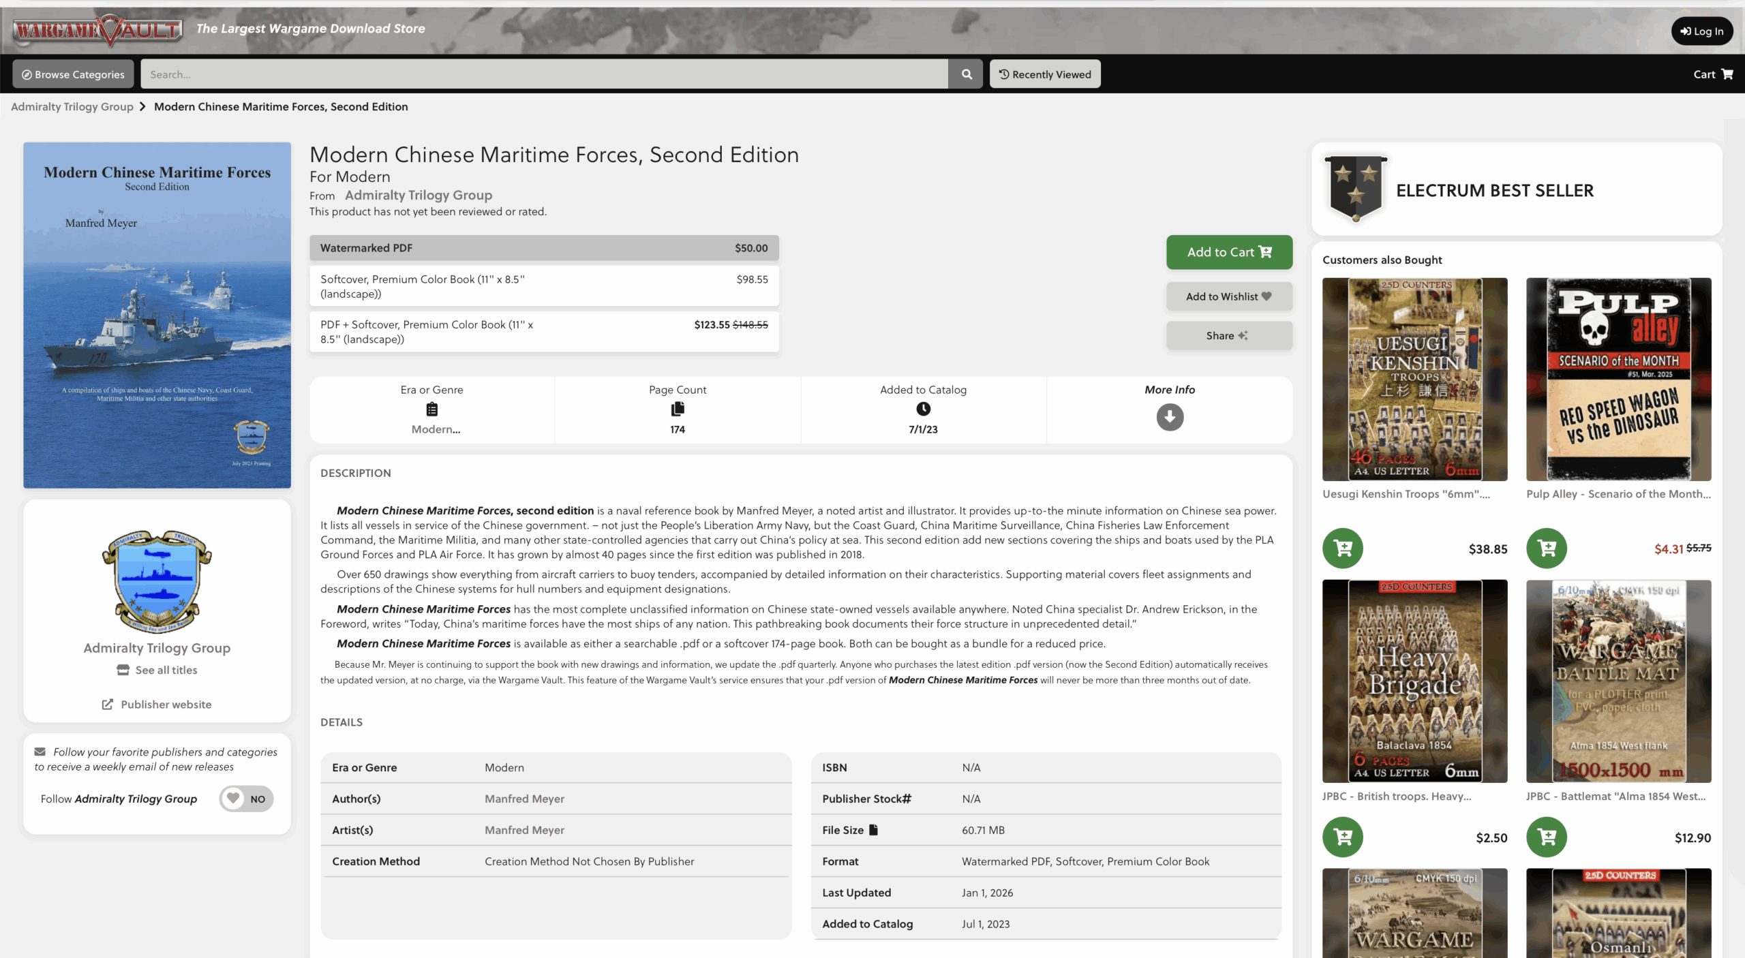Open the Recently Viewed list
1745x958 pixels.
tap(1044, 74)
